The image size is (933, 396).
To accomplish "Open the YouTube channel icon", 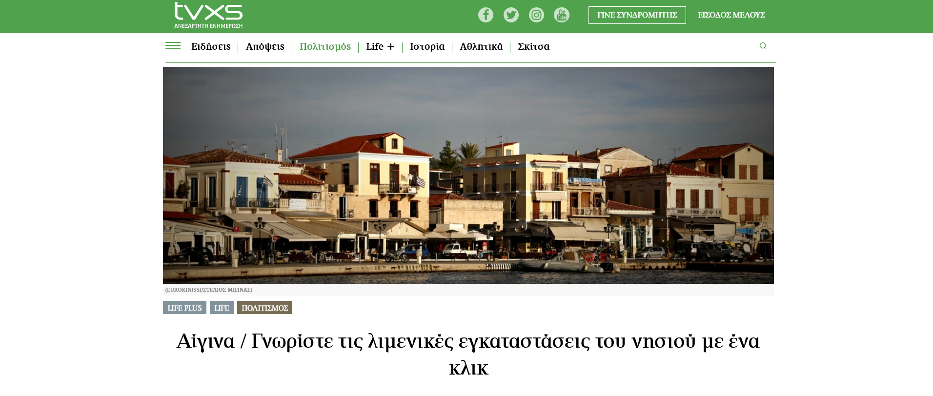I will pos(562,15).
